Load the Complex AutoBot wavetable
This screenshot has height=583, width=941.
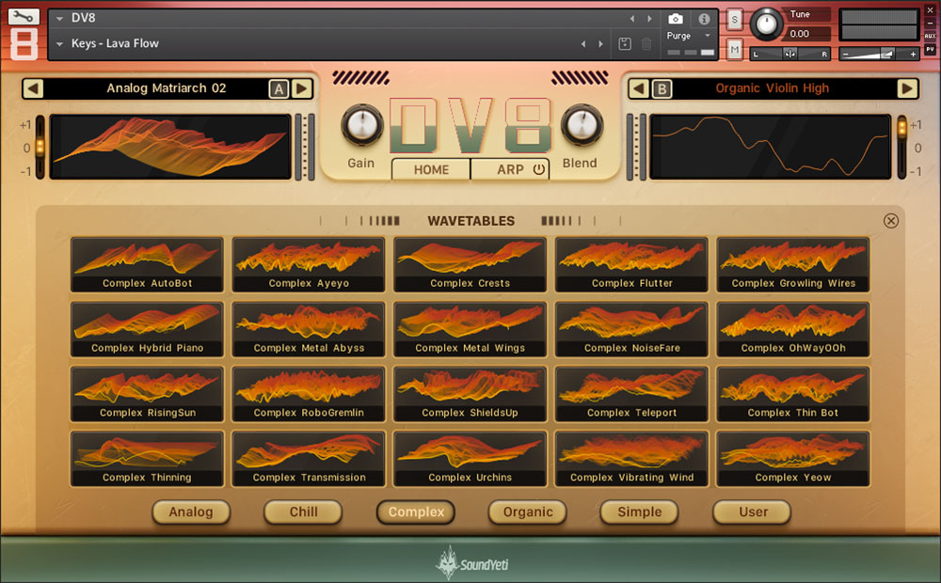pyautogui.click(x=147, y=264)
